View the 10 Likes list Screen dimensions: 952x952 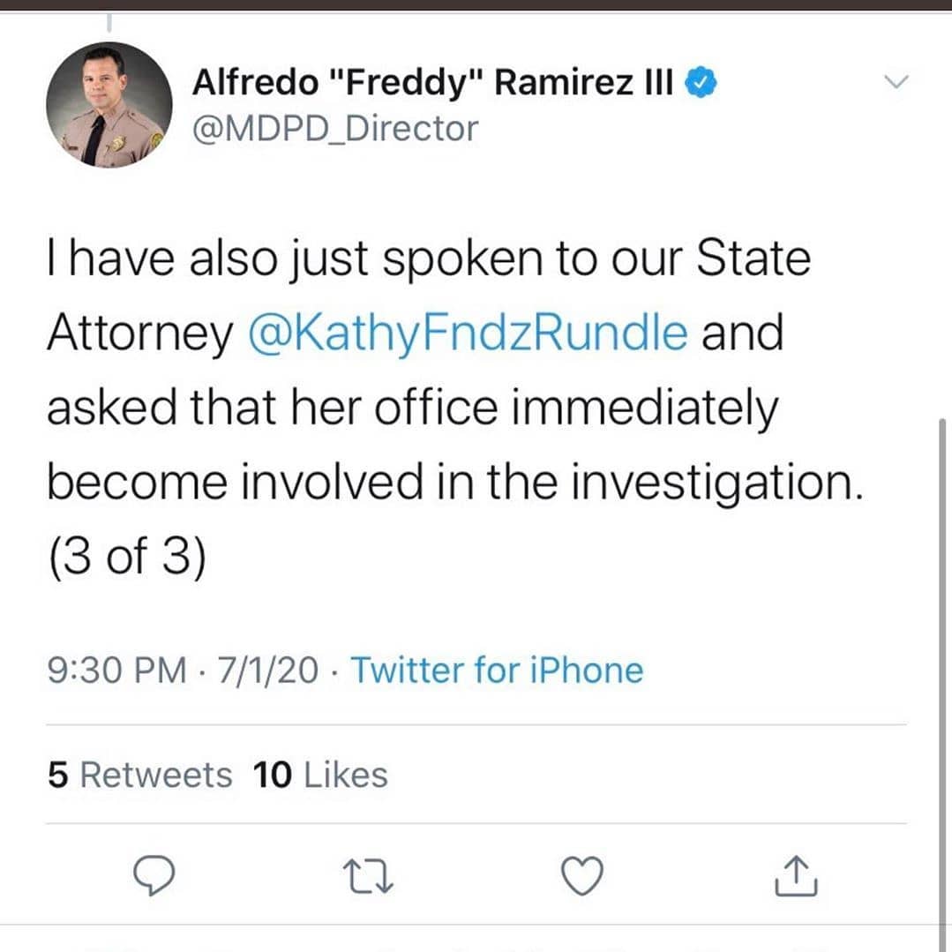click(320, 775)
